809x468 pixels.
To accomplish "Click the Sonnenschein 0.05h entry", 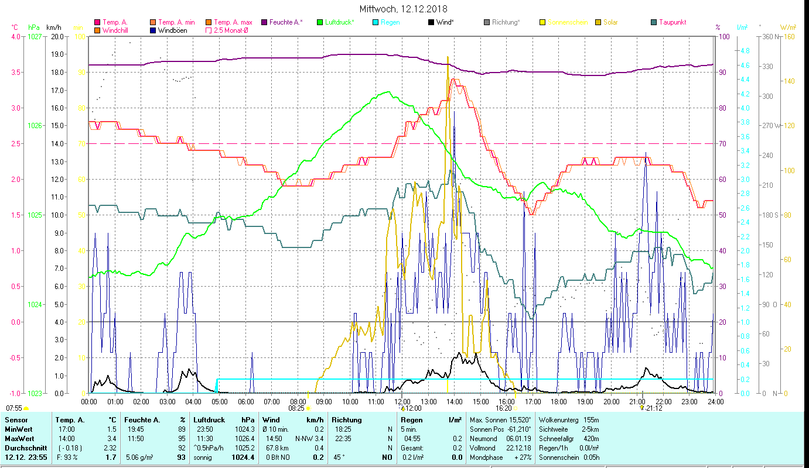I will click(568, 457).
